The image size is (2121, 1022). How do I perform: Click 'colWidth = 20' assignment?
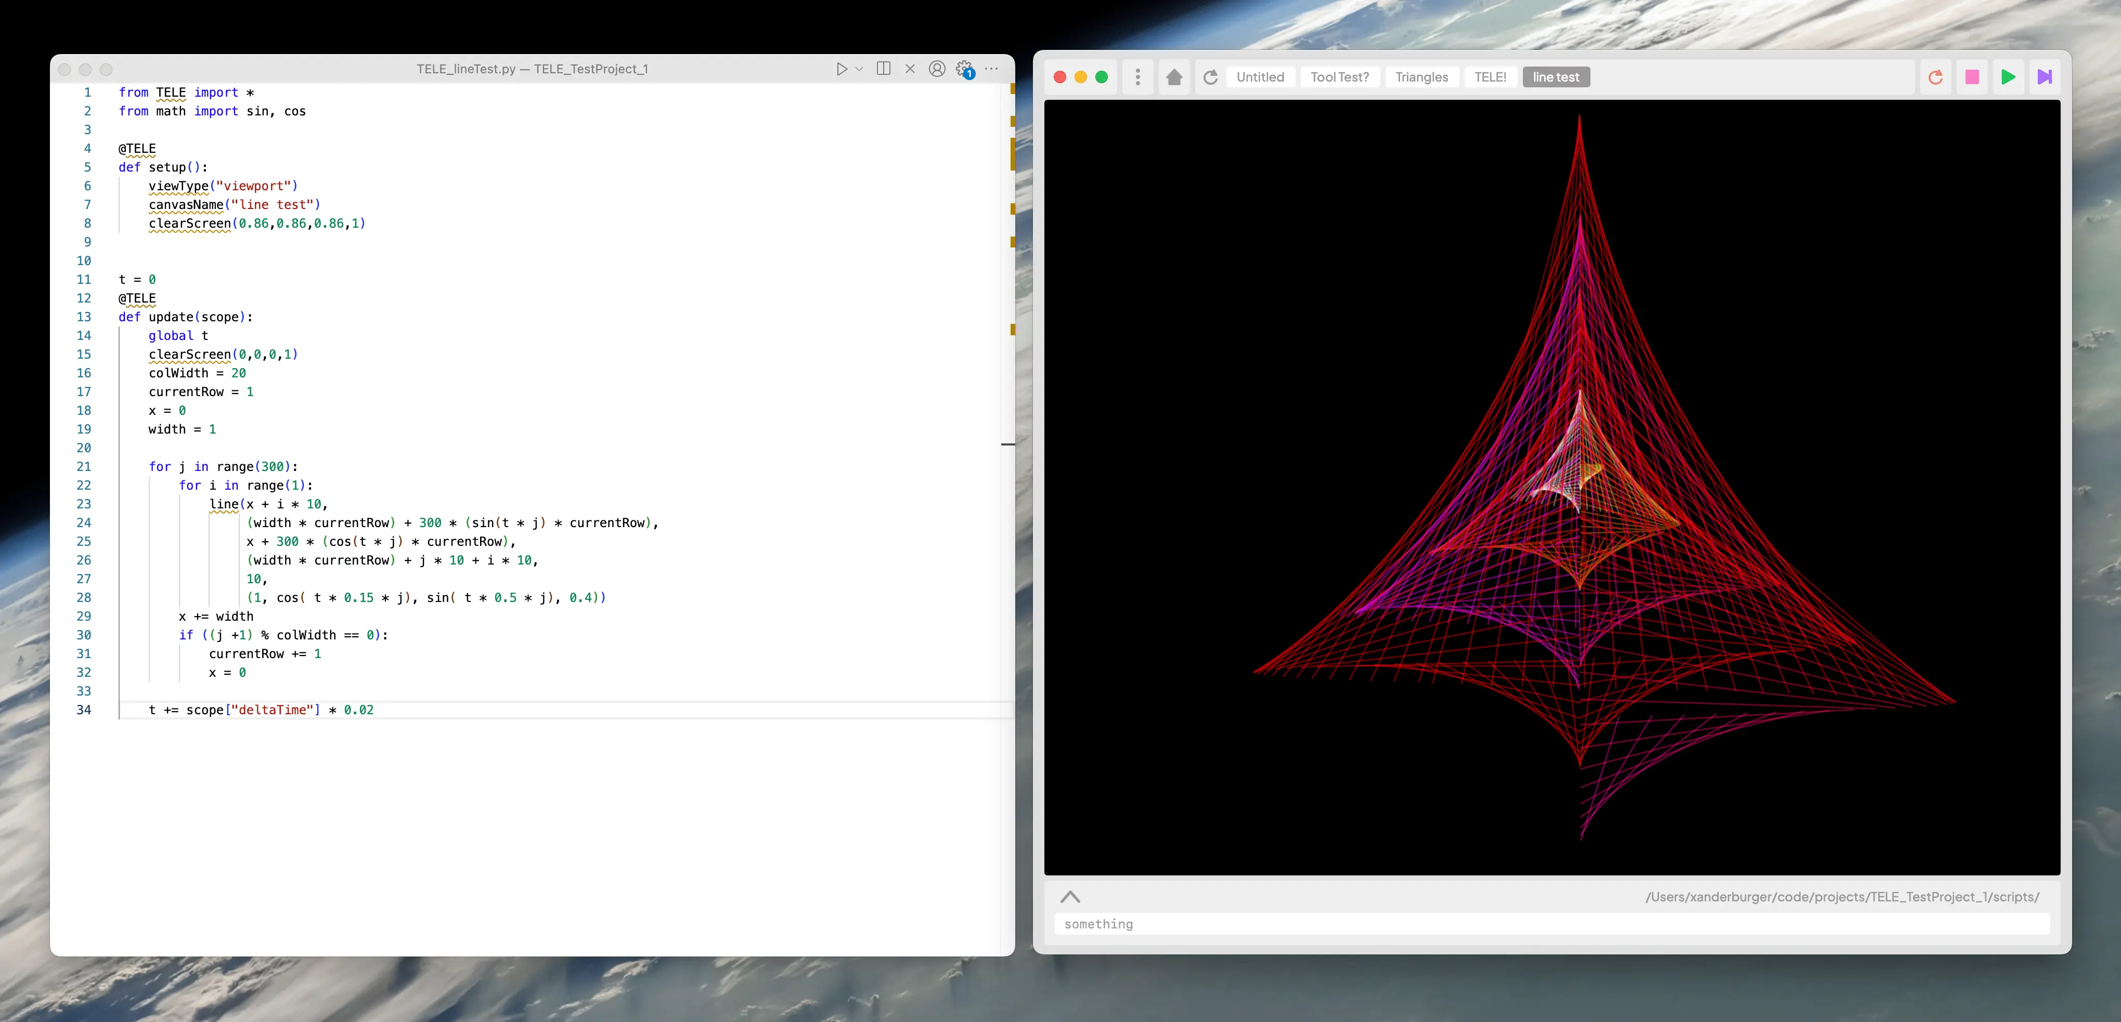coord(198,373)
